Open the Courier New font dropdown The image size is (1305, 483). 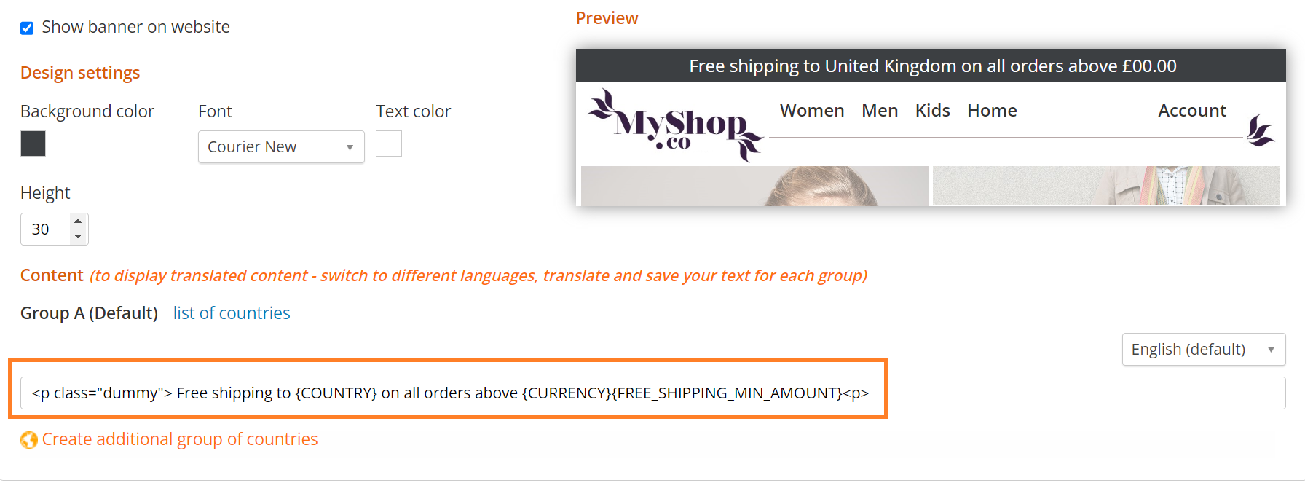click(x=281, y=147)
